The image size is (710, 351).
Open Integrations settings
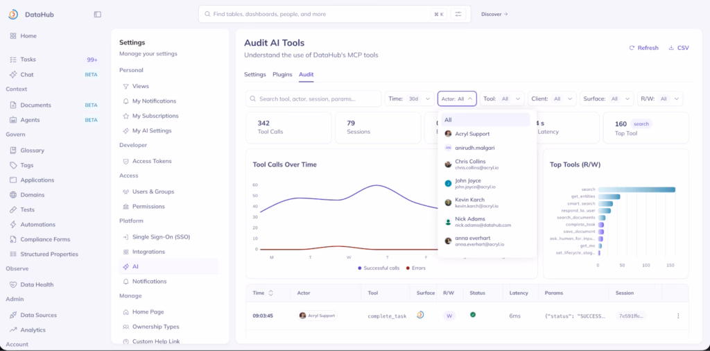pyautogui.click(x=148, y=252)
